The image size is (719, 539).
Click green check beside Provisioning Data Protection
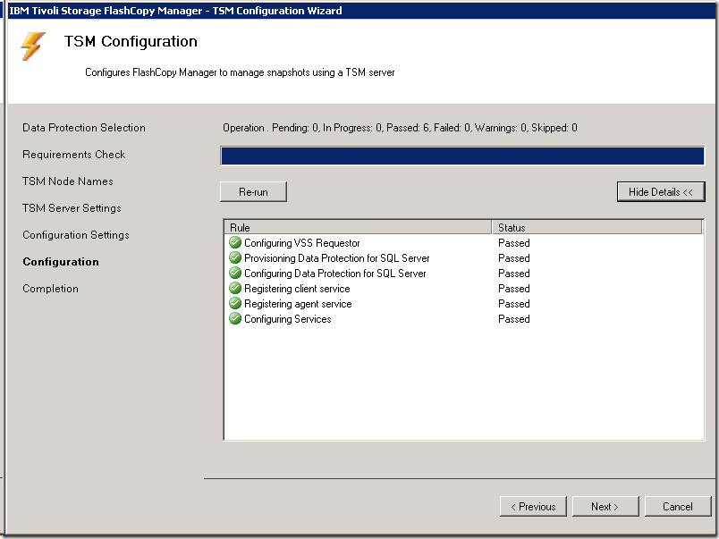235,258
